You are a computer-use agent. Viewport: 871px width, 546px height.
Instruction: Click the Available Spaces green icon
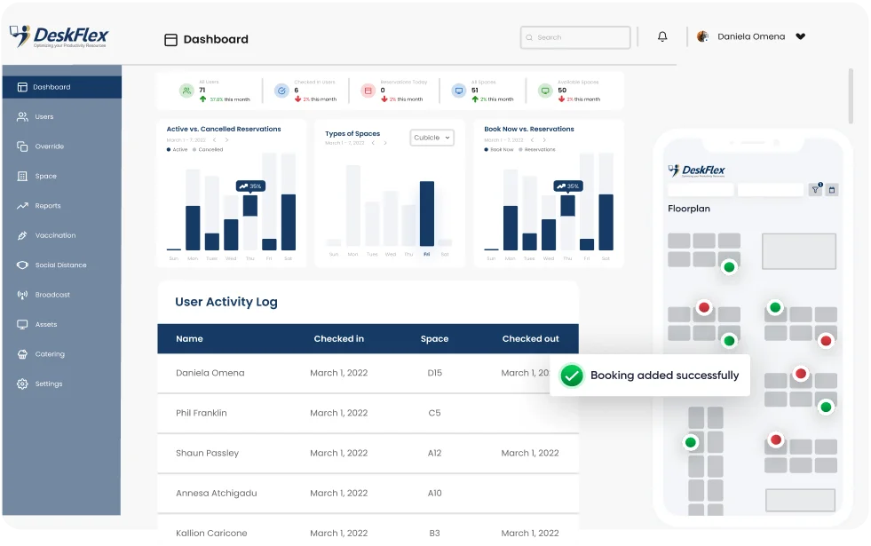coord(545,91)
